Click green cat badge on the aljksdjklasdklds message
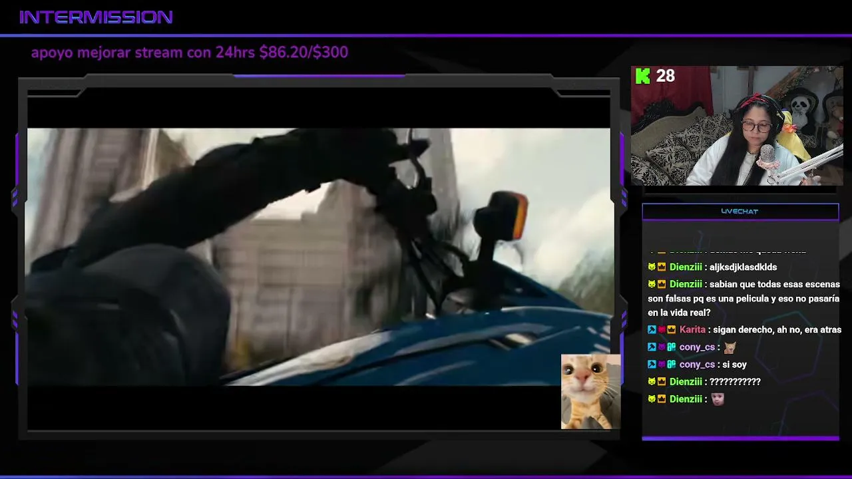Viewport: 852px width, 479px height. click(x=652, y=267)
